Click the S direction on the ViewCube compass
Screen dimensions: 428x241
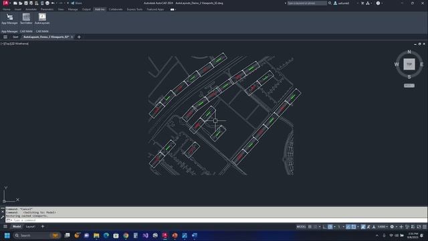[409, 77]
